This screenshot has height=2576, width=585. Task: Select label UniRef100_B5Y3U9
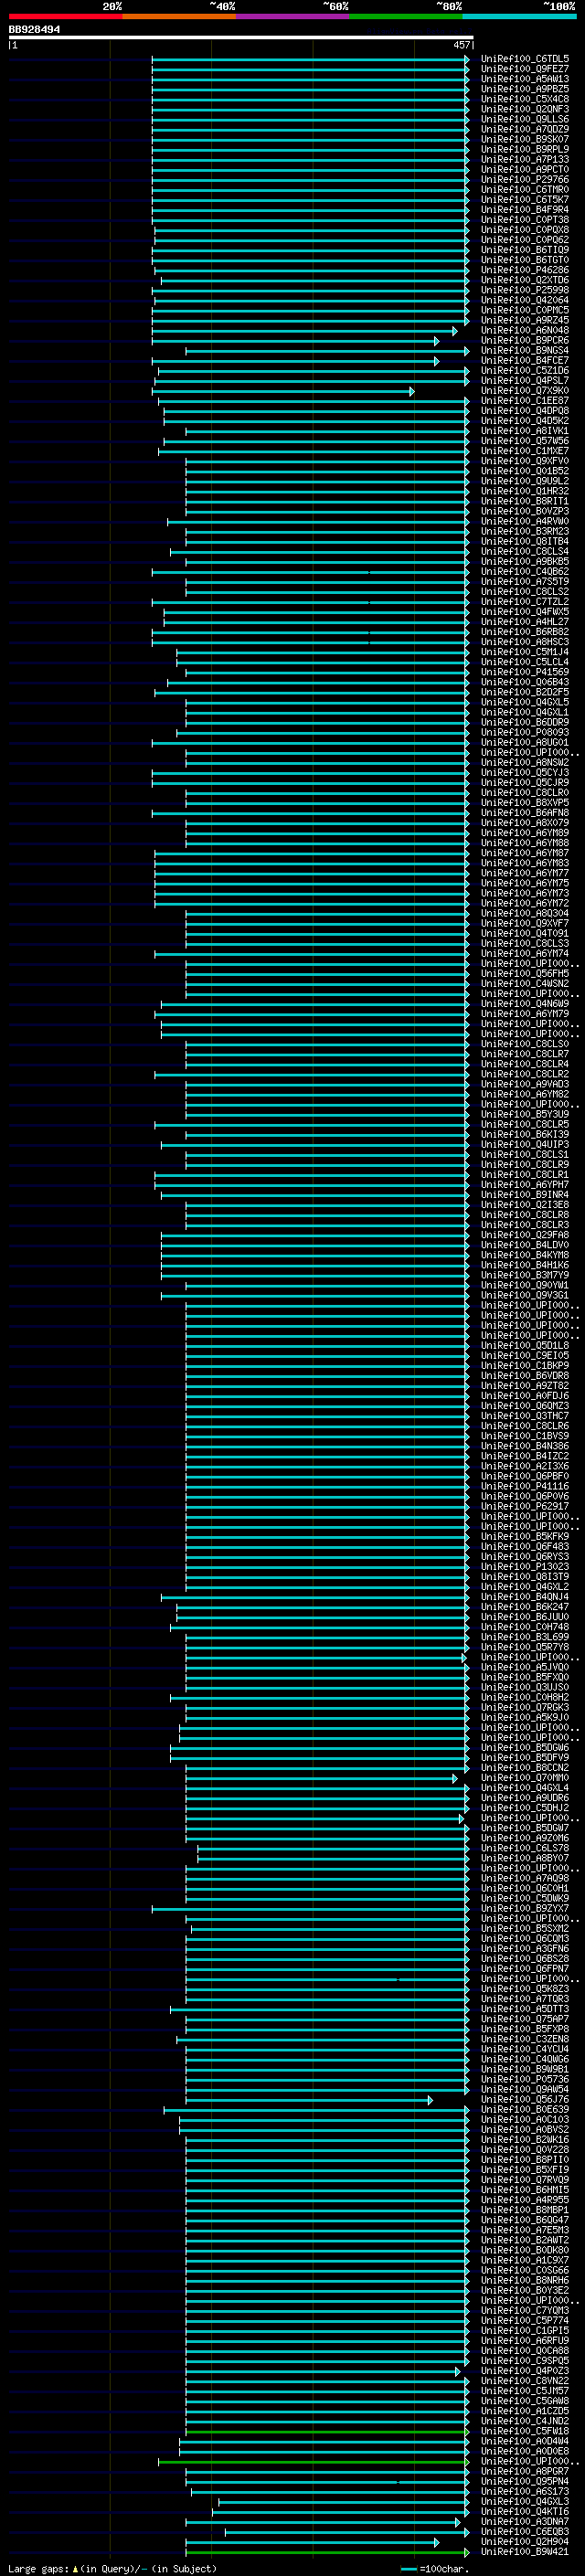[x=524, y=1114]
